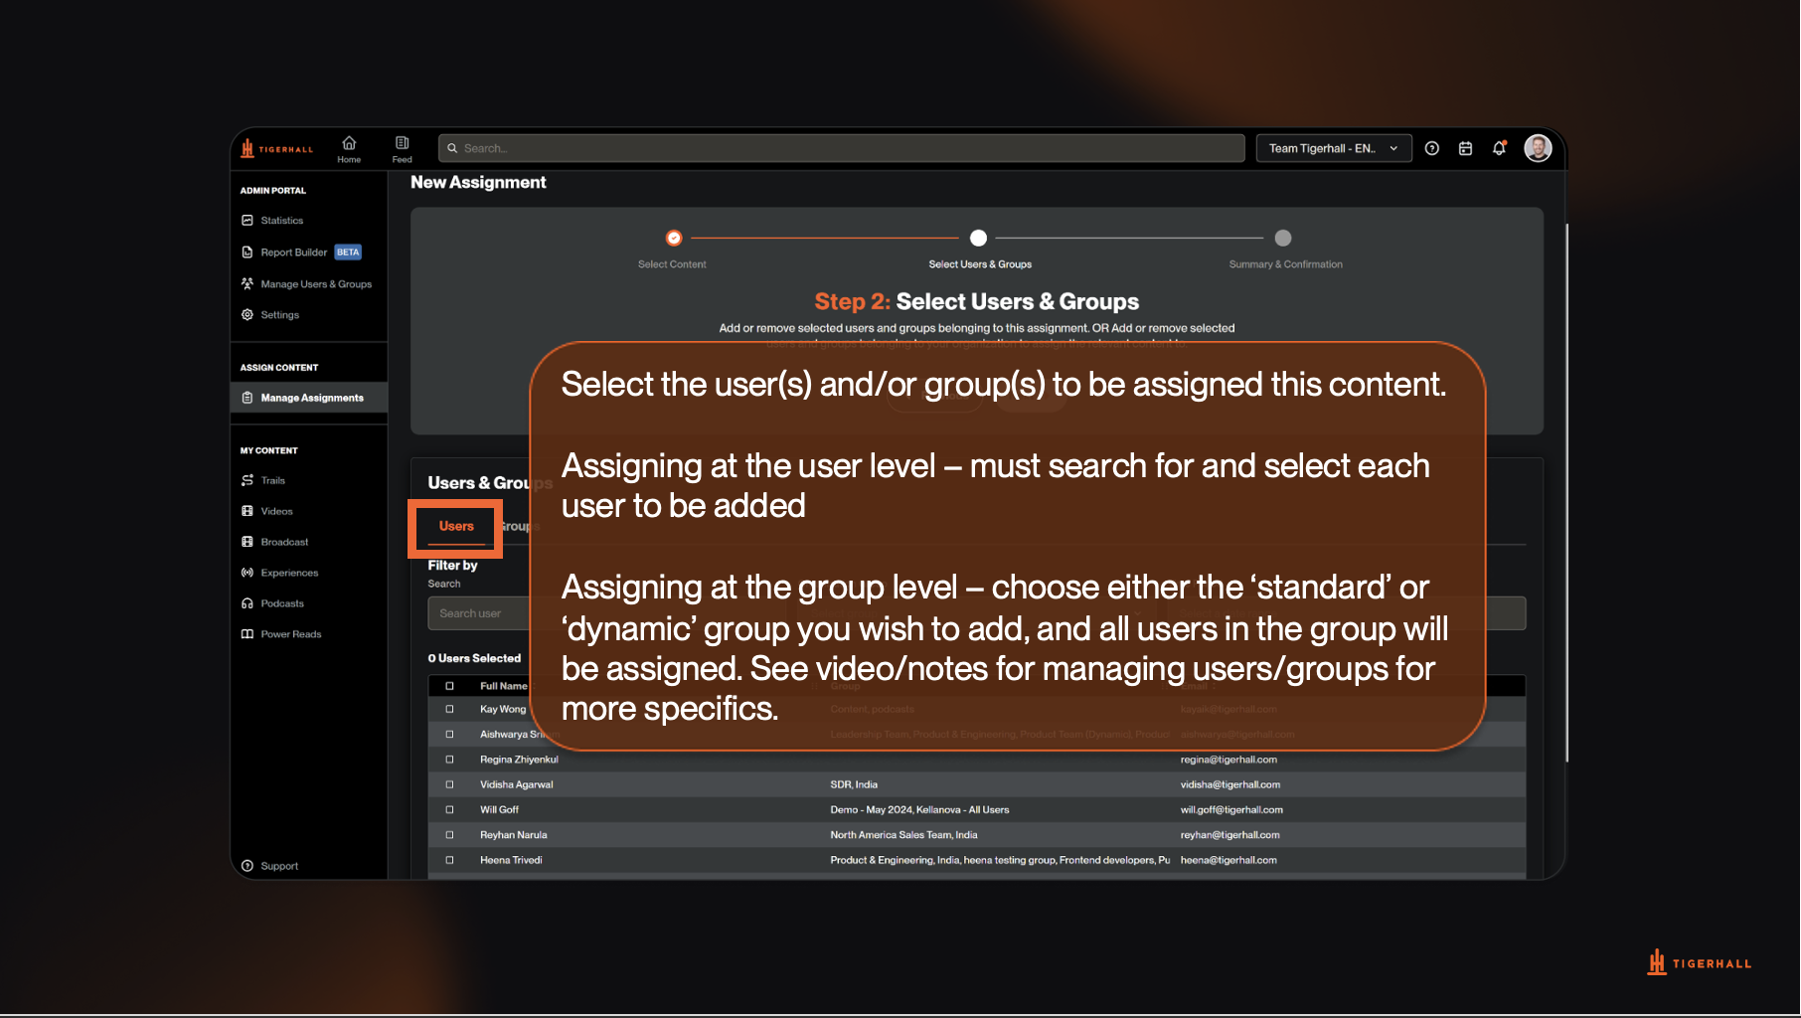Screen dimensions: 1801x1018
Task: Open the calendar icon in the top bar
Action: [1465, 148]
